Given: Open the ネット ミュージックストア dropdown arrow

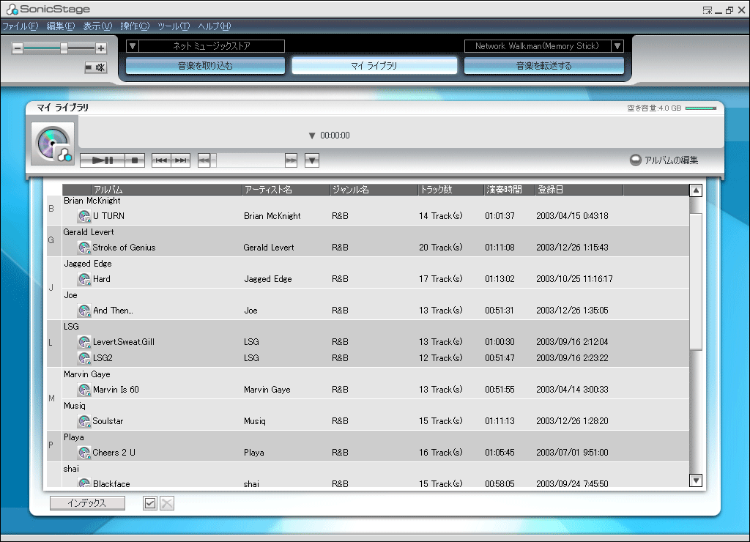Looking at the screenshot, I should coord(133,46).
